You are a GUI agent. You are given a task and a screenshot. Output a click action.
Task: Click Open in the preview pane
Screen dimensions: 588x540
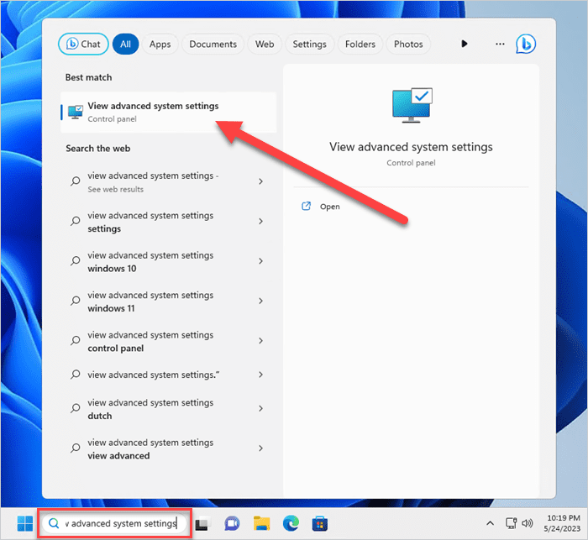click(329, 207)
